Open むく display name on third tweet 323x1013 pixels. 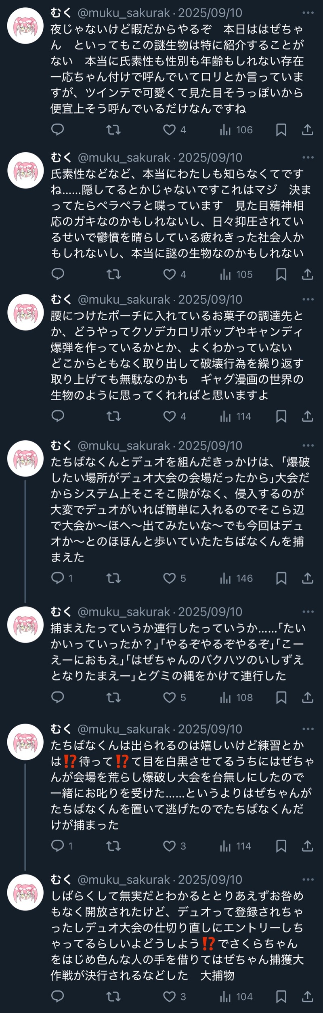(61, 299)
